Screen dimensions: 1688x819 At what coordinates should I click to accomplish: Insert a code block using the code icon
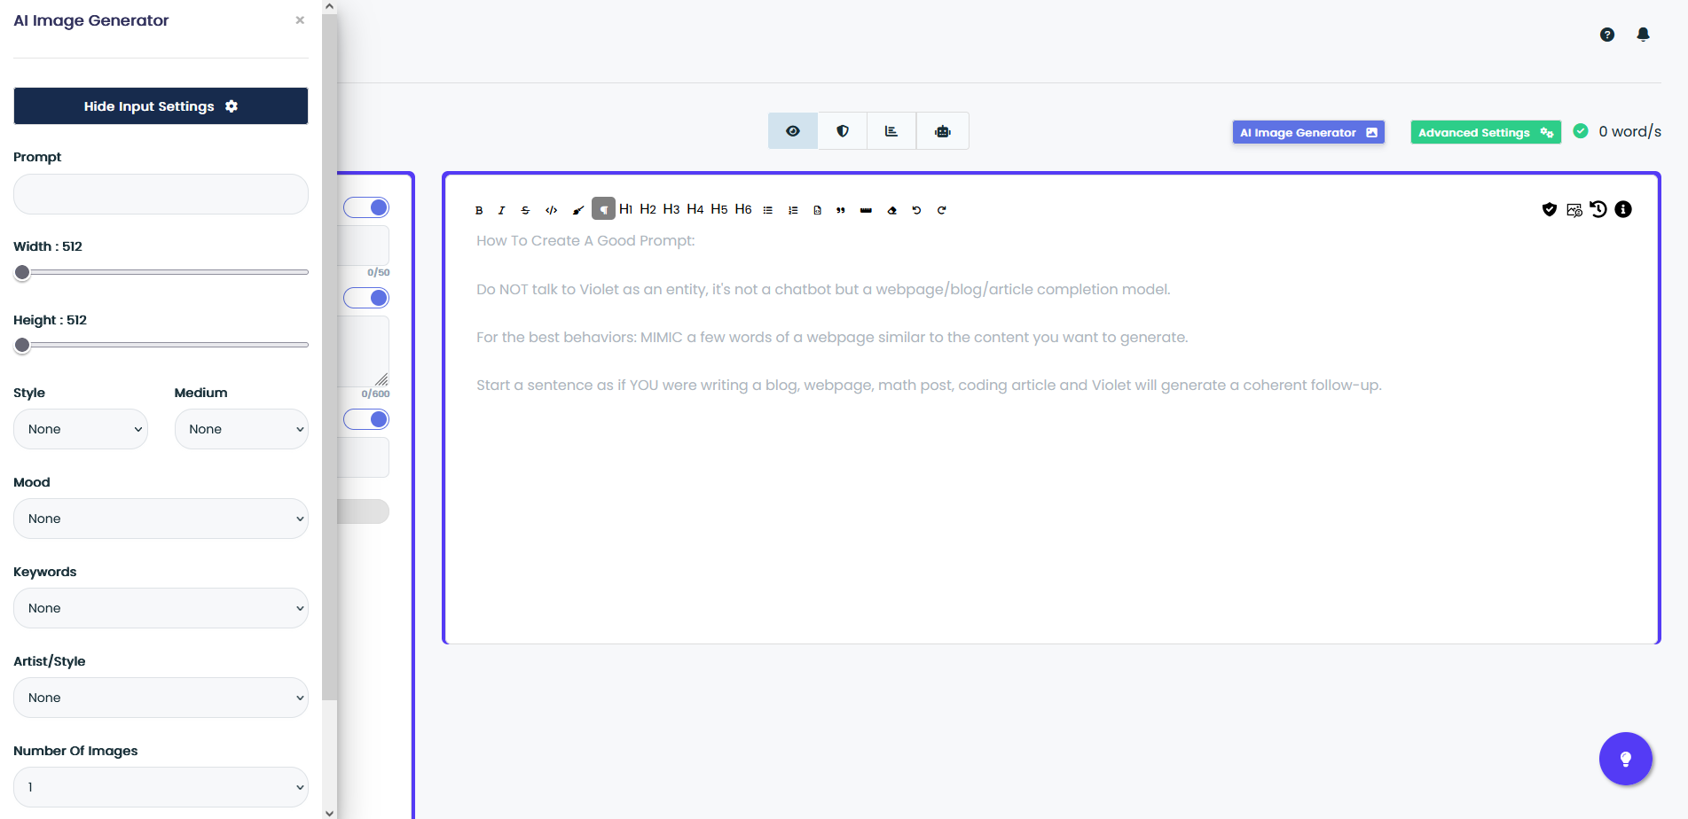(x=551, y=209)
